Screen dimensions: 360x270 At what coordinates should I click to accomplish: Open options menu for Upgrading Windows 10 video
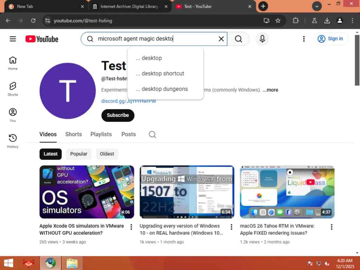point(231,227)
